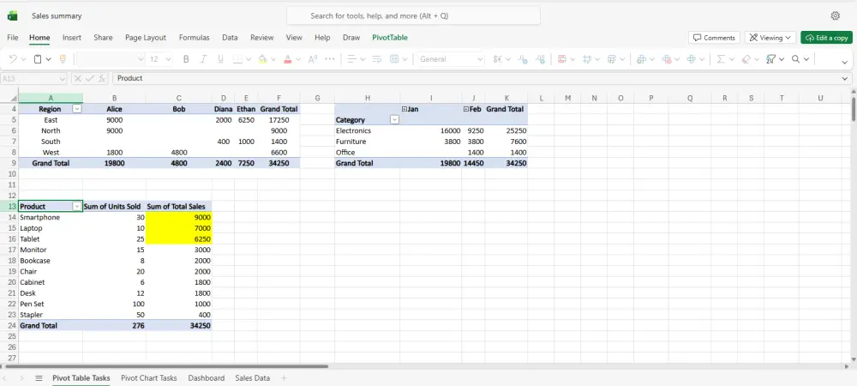Click the Insert cells icon

[x=642, y=59]
